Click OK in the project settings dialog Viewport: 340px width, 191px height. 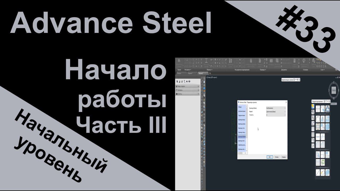[x=269, y=157]
